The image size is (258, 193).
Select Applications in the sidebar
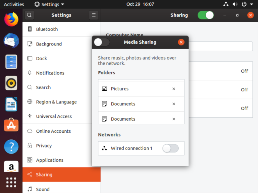[50, 160]
